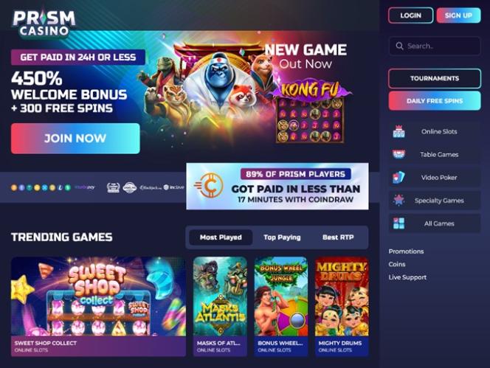Image resolution: width=490 pixels, height=368 pixels.
Task: Claim DAILY FREE SPINS
Action: (435, 100)
